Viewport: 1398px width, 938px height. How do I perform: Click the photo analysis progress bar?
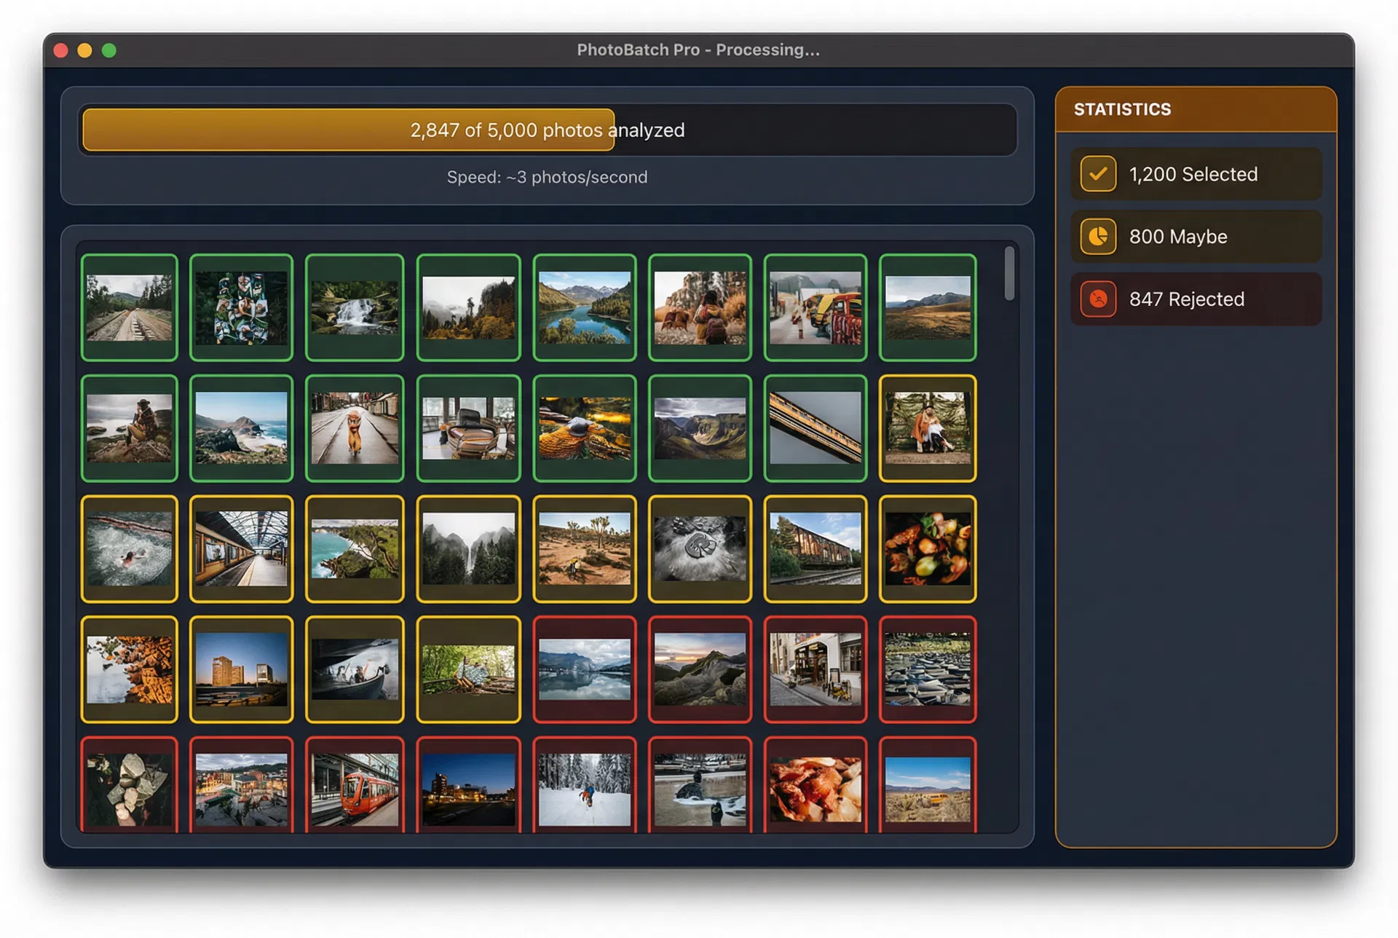pyautogui.click(x=548, y=130)
